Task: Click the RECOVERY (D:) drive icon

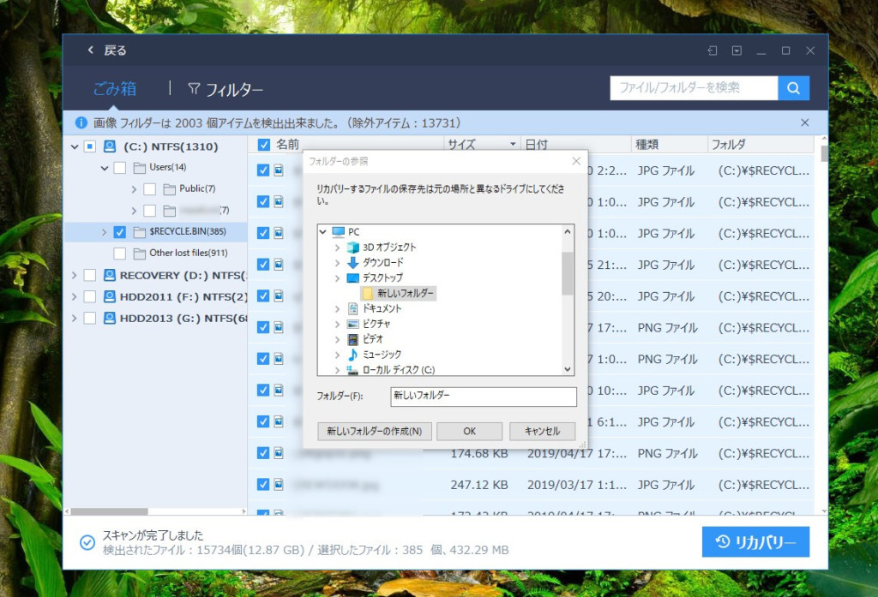Action: (110, 275)
